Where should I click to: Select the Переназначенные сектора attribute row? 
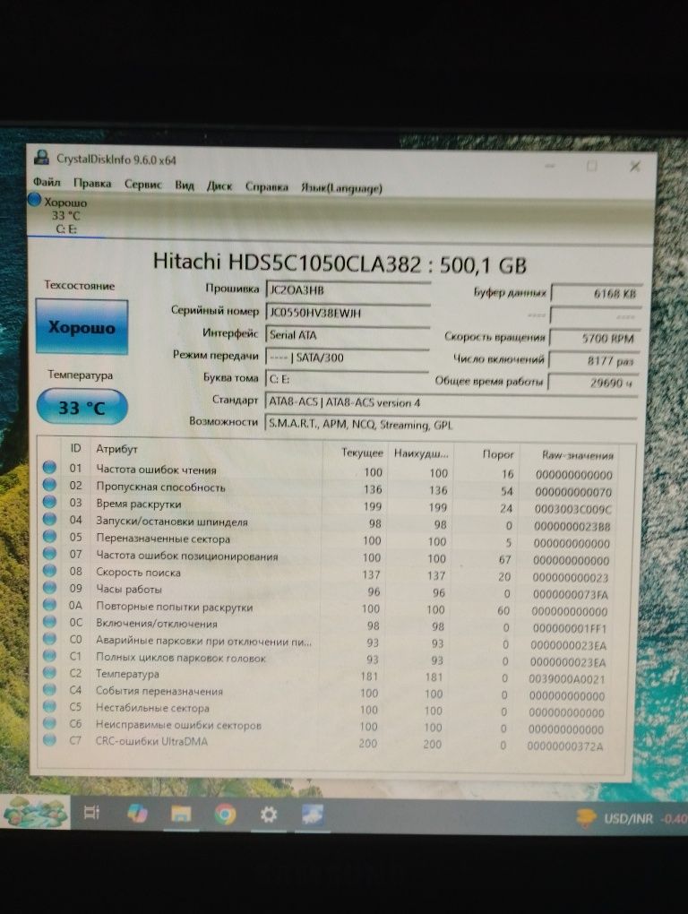tap(332, 539)
